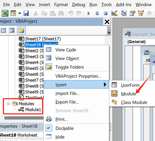Click the Toolbox wrench and hammer icon
155x141 pixels.
pyautogui.click(x=149, y=13)
